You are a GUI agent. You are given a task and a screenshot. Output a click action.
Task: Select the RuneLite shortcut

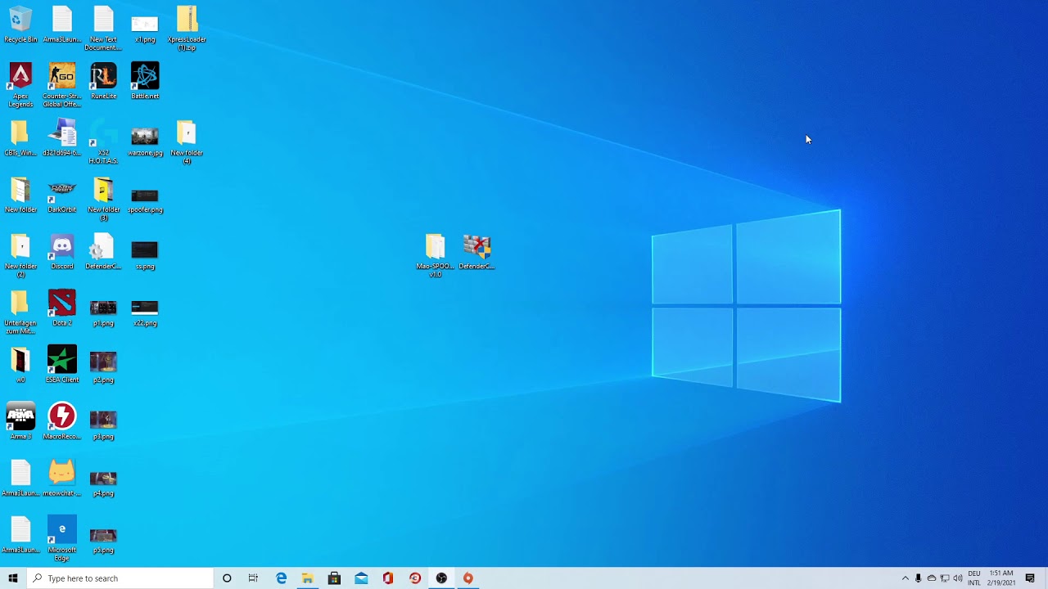[x=103, y=81]
